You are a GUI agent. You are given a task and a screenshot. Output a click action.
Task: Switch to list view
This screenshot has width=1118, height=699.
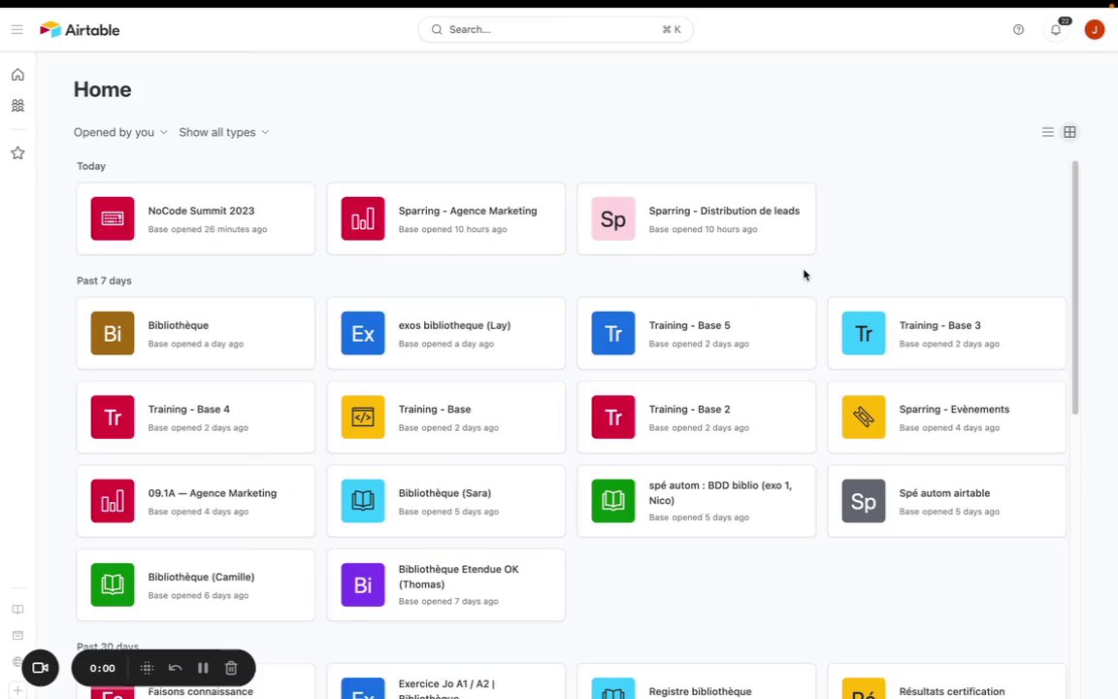(1047, 132)
